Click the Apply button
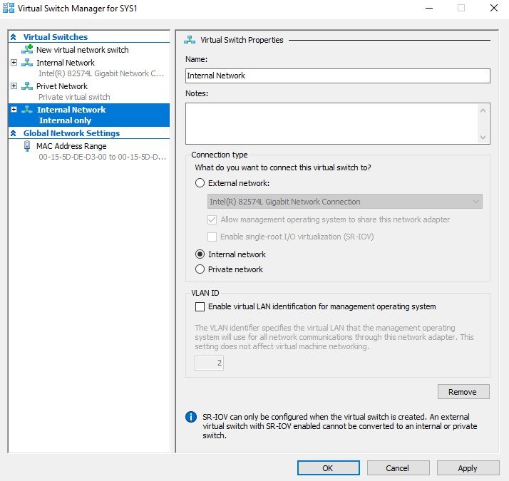The image size is (509, 481). click(x=468, y=468)
